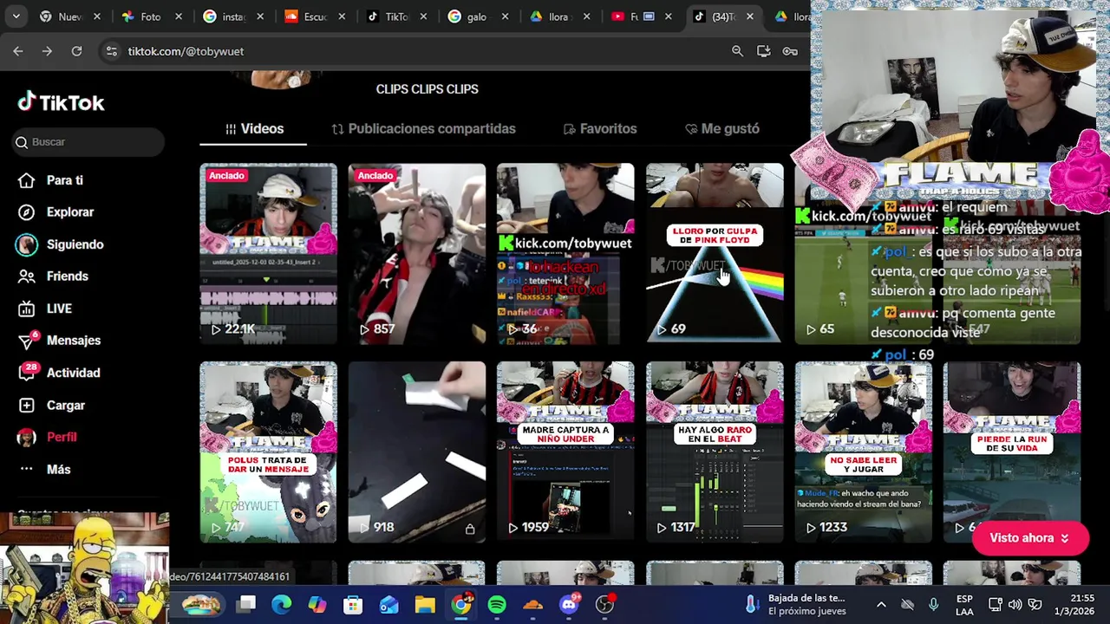Click the browser back arrow
The height and width of the screenshot is (624, 1110).
click(x=18, y=51)
